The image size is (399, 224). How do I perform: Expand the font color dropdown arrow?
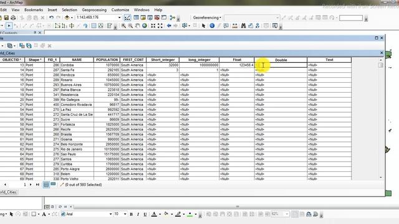point(160,214)
